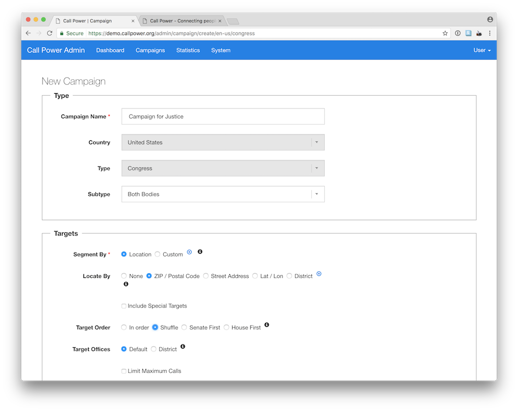Click the Campaign Name text field
This screenshot has height=411, width=518.
(223, 116)
